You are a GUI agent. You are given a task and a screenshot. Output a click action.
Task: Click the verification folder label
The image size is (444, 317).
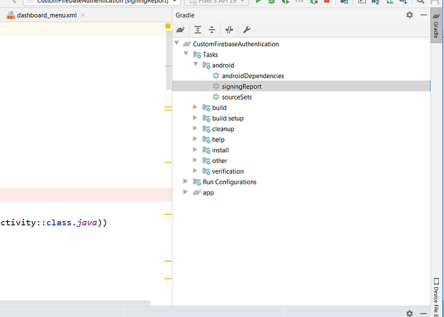point(228,172)
